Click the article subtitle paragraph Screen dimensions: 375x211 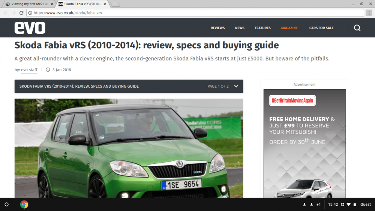click(x=172, y=58)
